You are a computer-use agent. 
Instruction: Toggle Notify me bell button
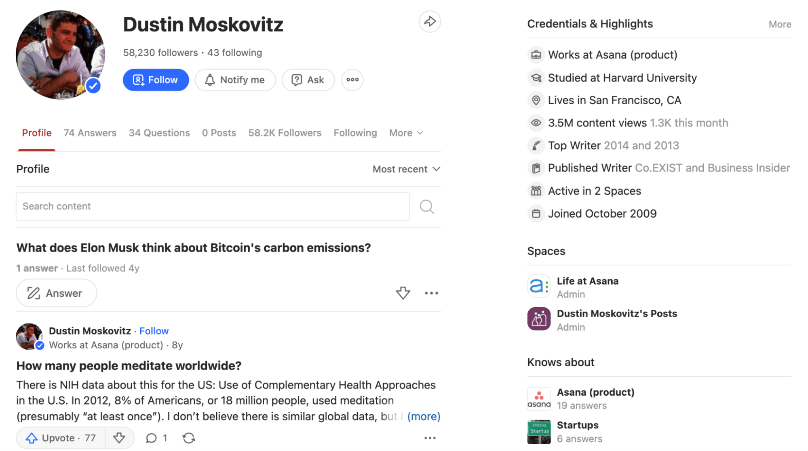pos(235,80)
